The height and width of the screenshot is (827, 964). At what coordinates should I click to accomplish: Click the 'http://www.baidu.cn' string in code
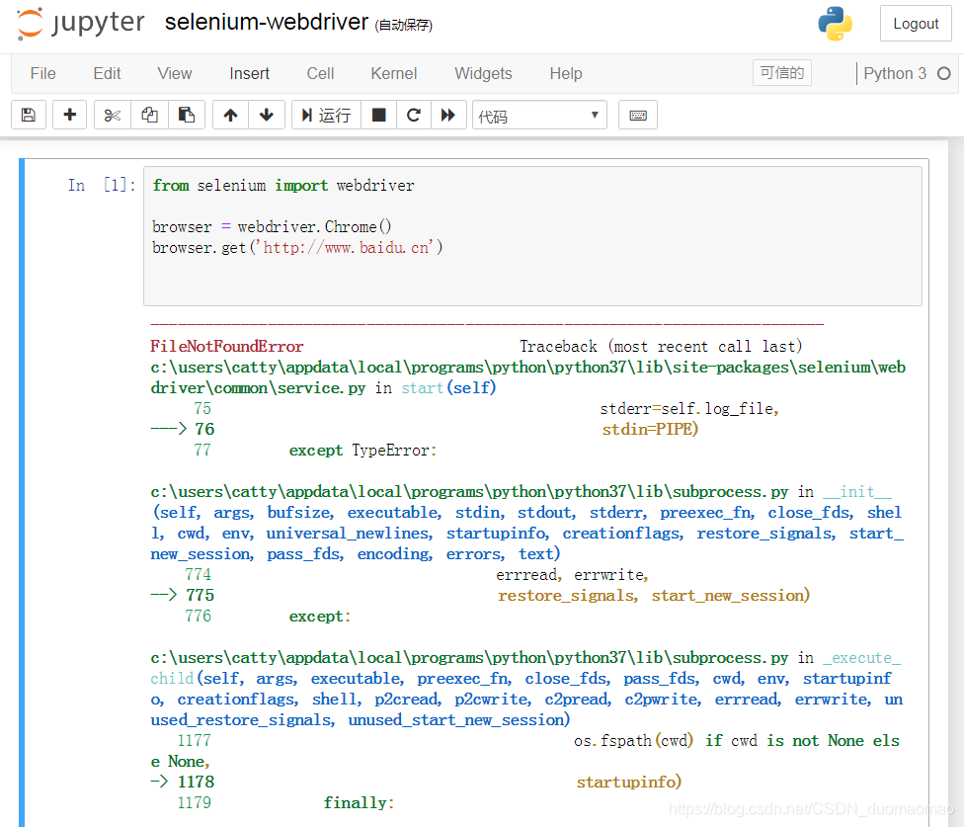tap(347, 248)
